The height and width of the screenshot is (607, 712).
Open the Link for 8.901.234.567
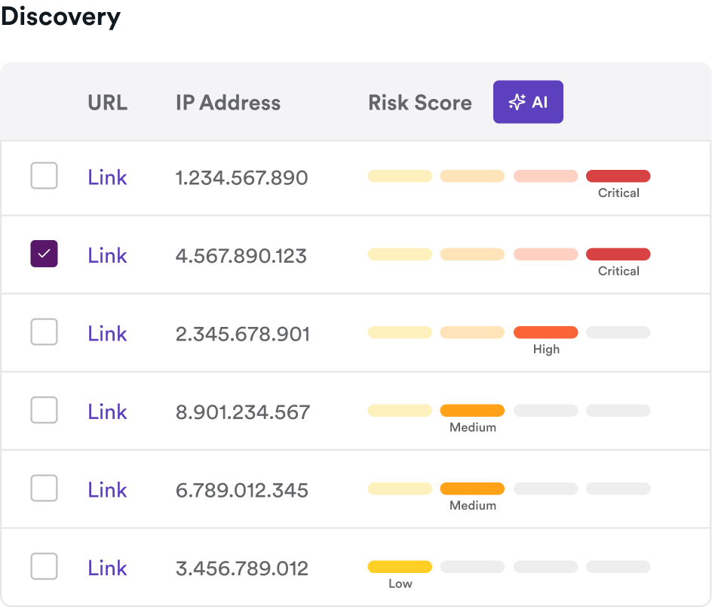click(x=107, y=411)
